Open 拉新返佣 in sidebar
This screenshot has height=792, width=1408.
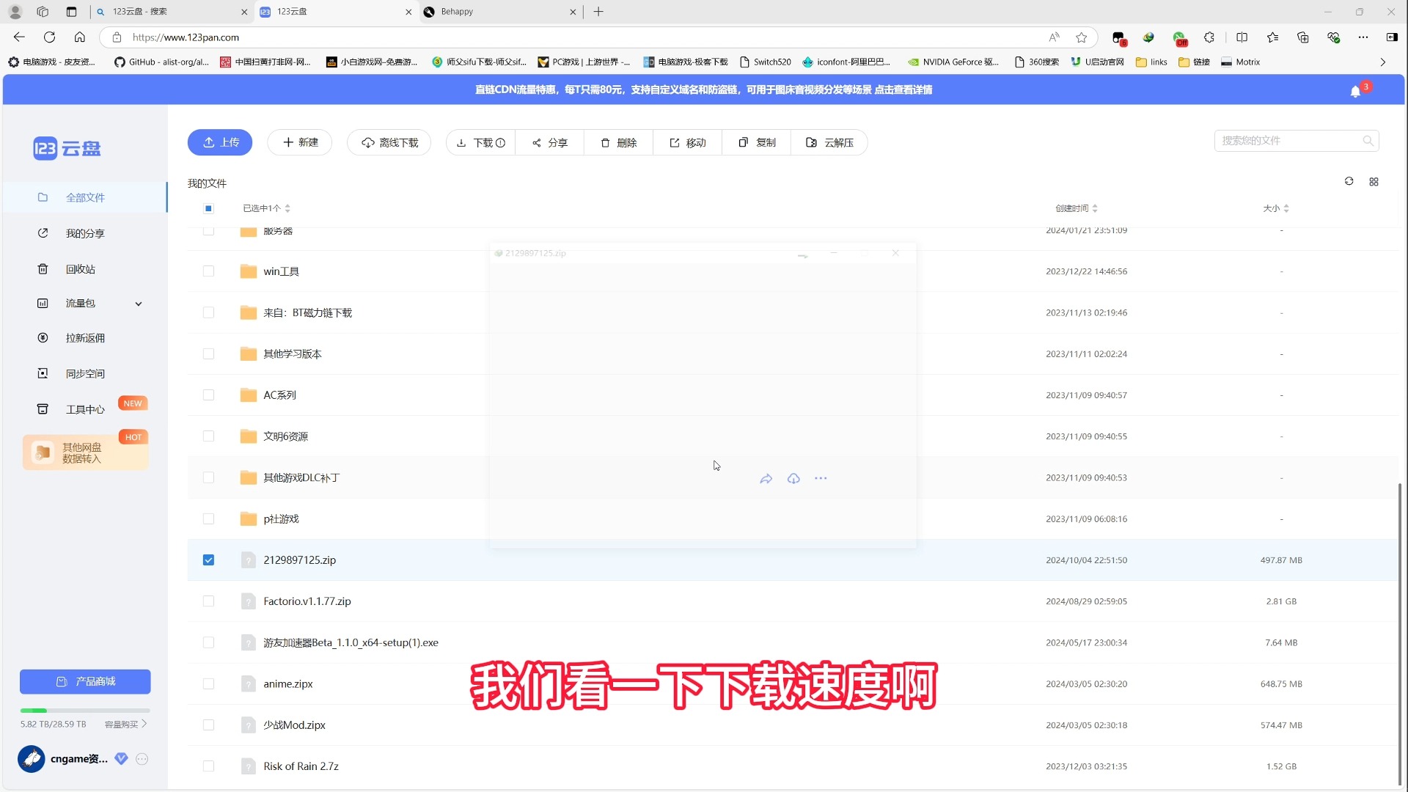pos(85,338)
